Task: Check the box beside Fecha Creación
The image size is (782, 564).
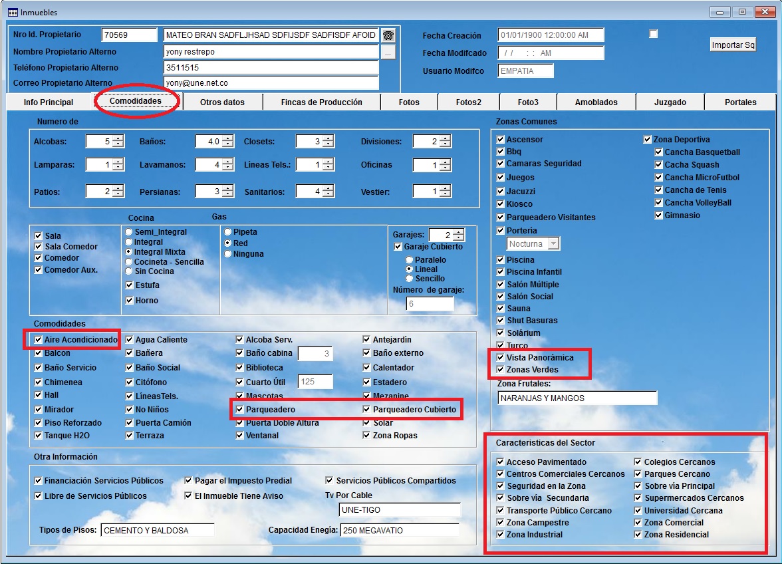Action: 653,34
